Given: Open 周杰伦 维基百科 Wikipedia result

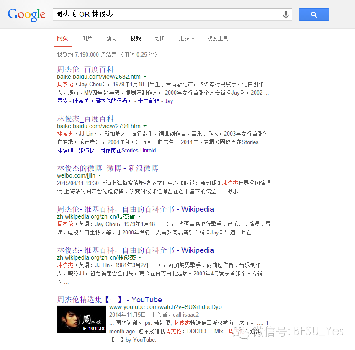Looking at the screenshot, I should coord(135,209).
